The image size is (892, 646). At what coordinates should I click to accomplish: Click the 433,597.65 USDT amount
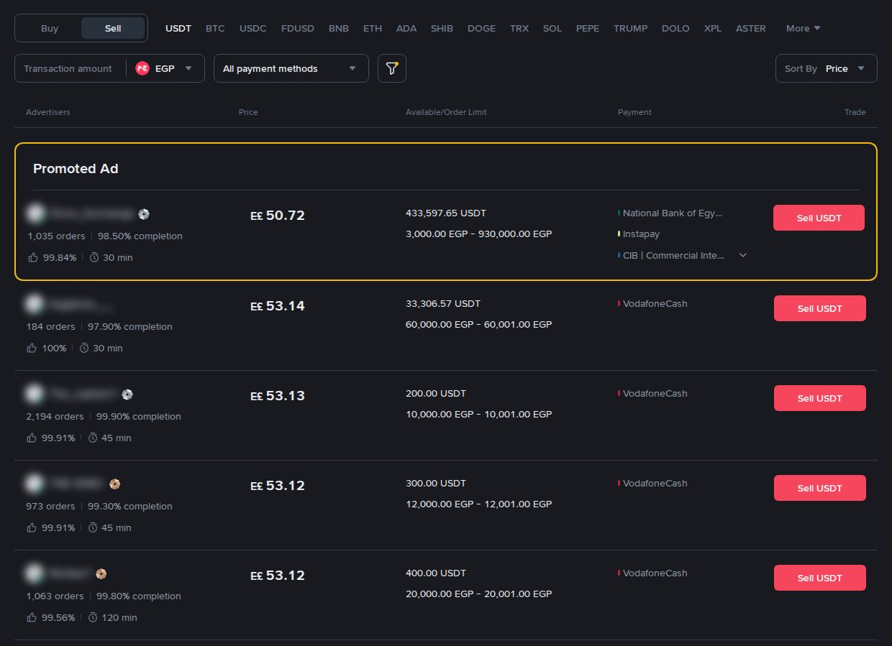446,213
